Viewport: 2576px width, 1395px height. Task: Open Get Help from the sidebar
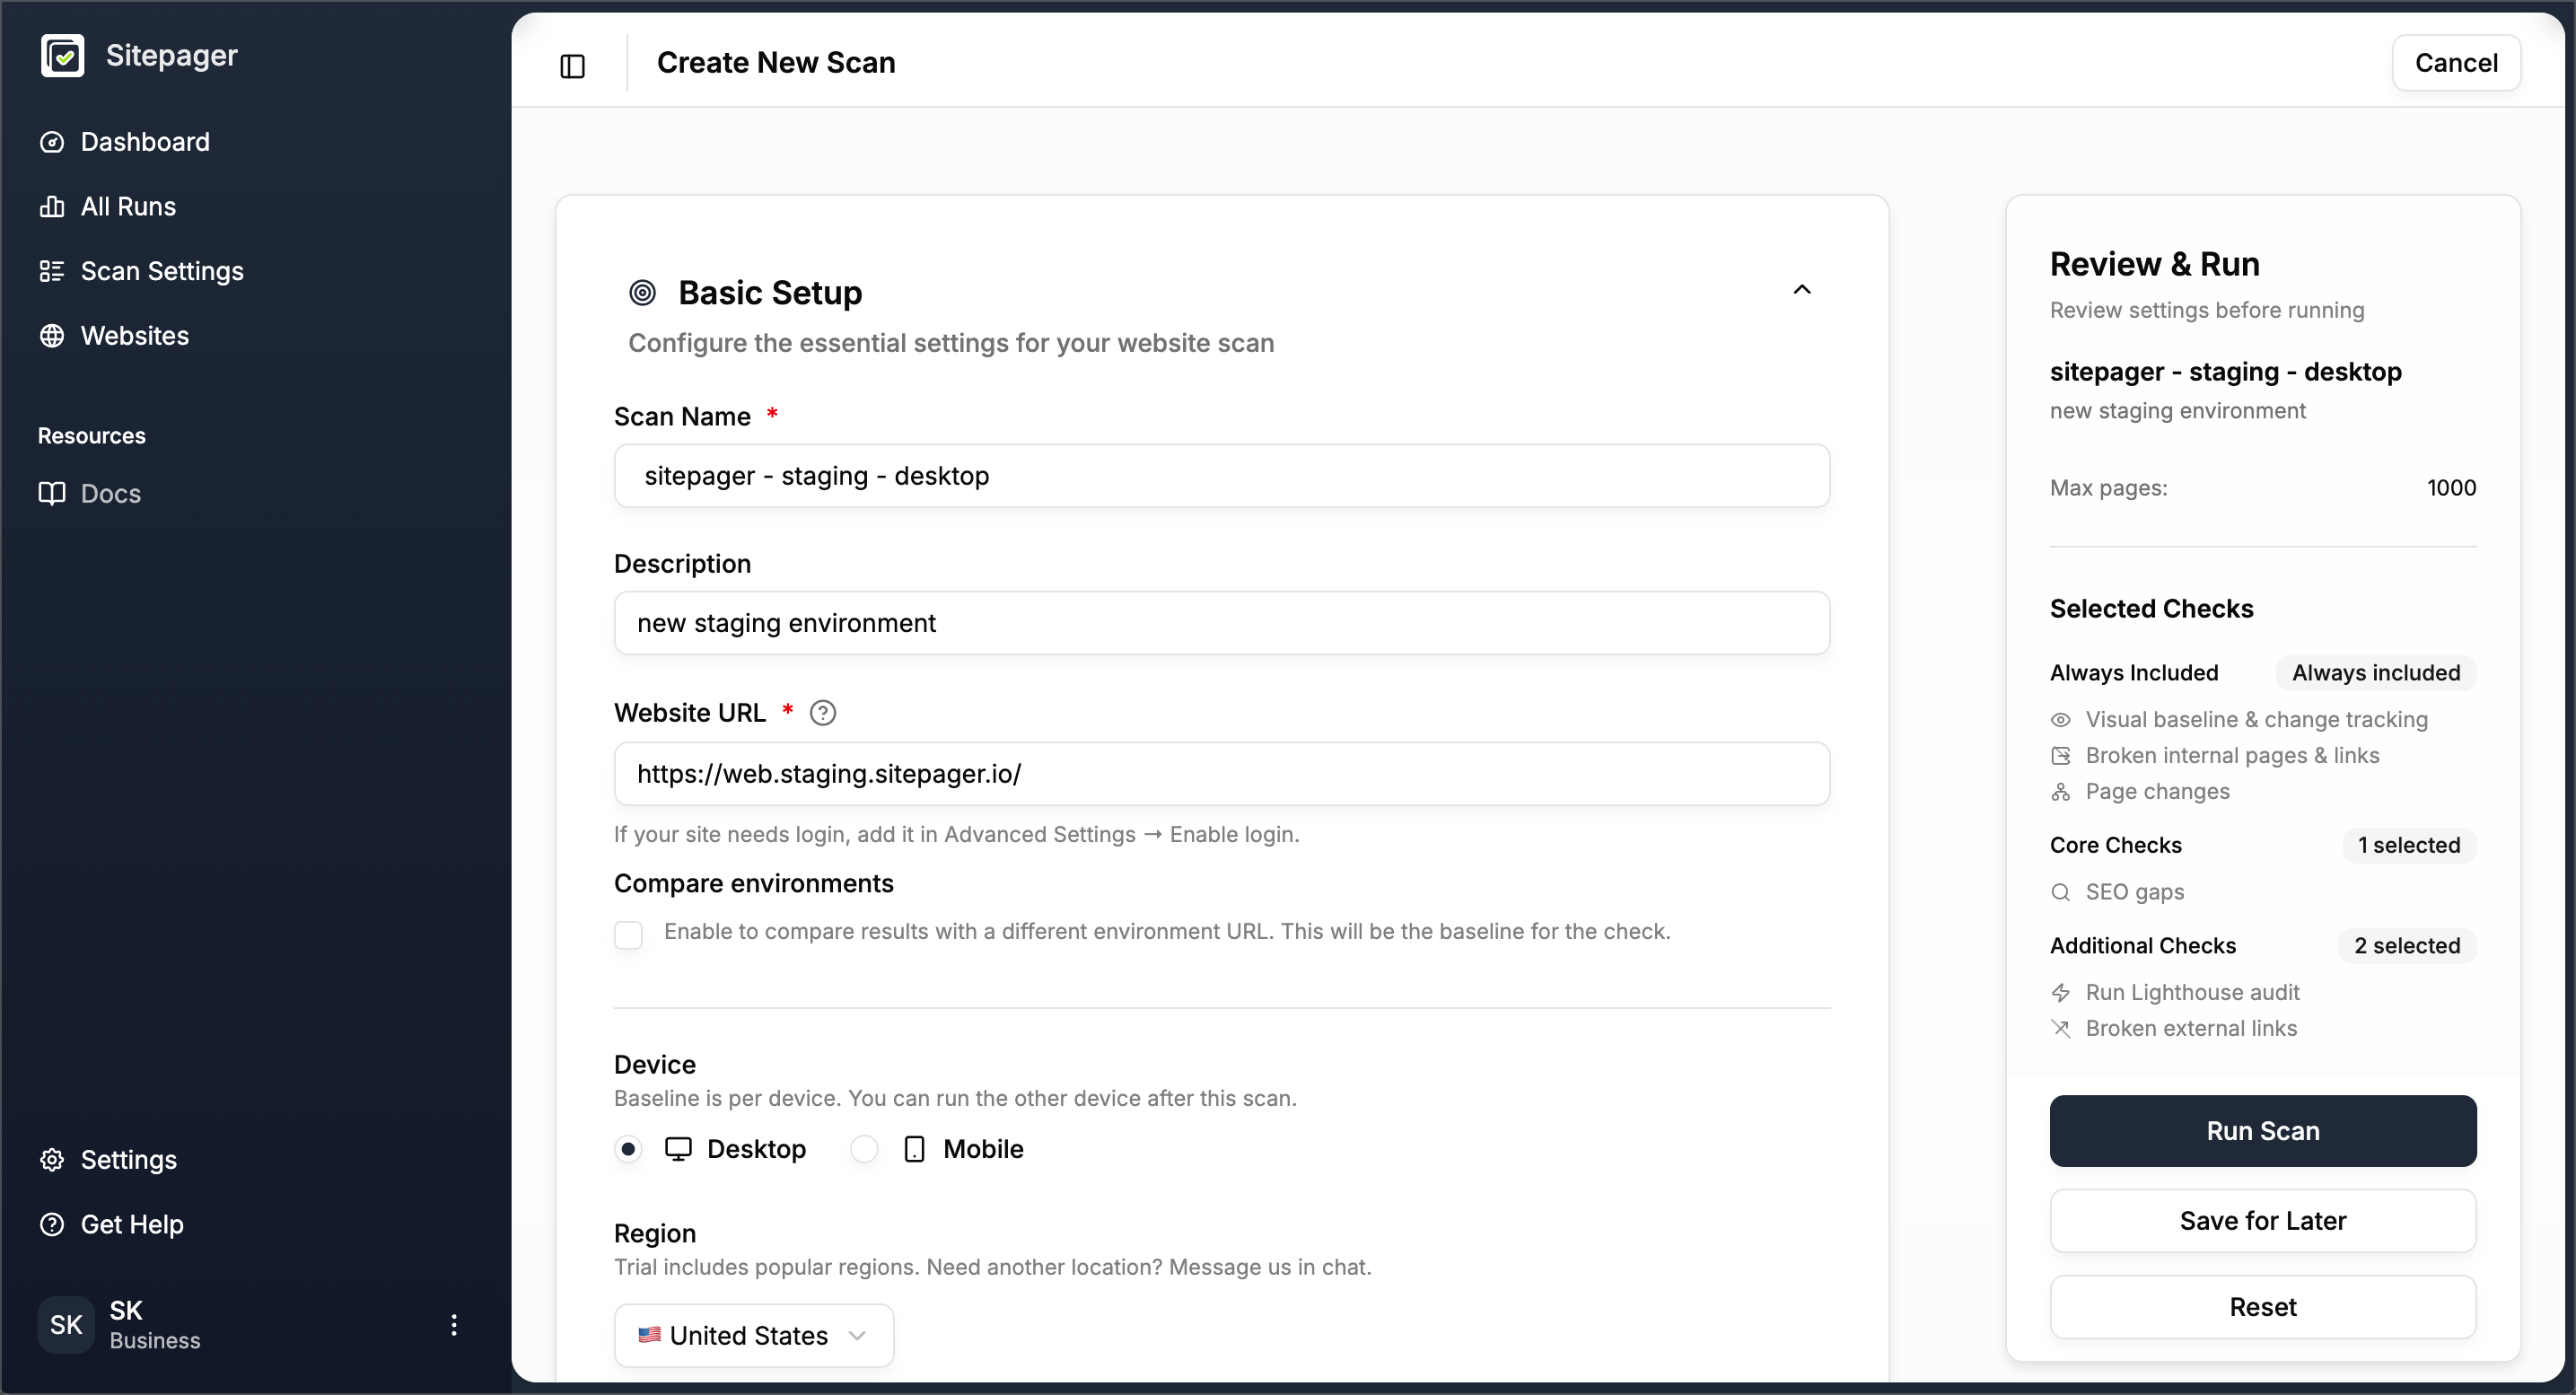click(x=130, y=1224)
